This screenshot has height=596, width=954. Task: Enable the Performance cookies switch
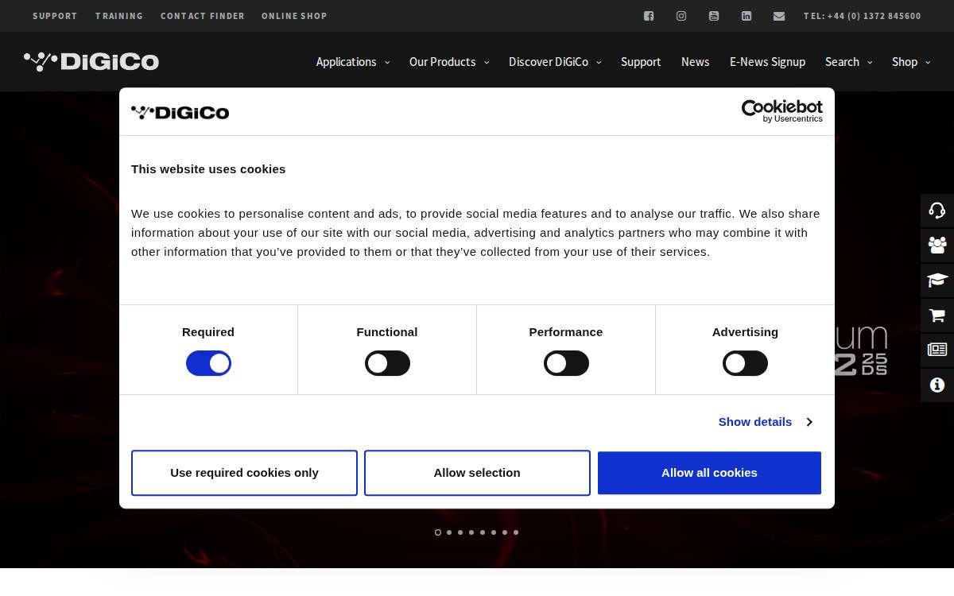tap(566, 364)
